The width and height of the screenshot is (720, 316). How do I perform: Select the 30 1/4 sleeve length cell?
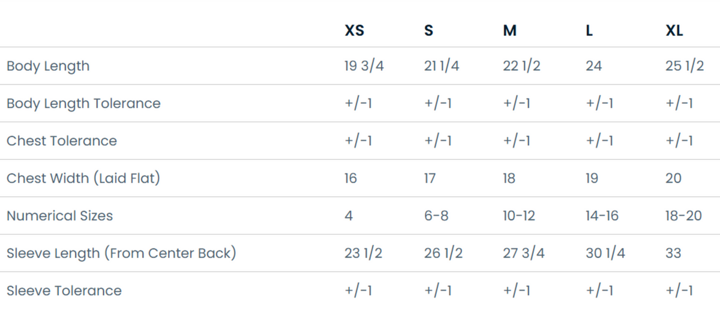point(605,253)
